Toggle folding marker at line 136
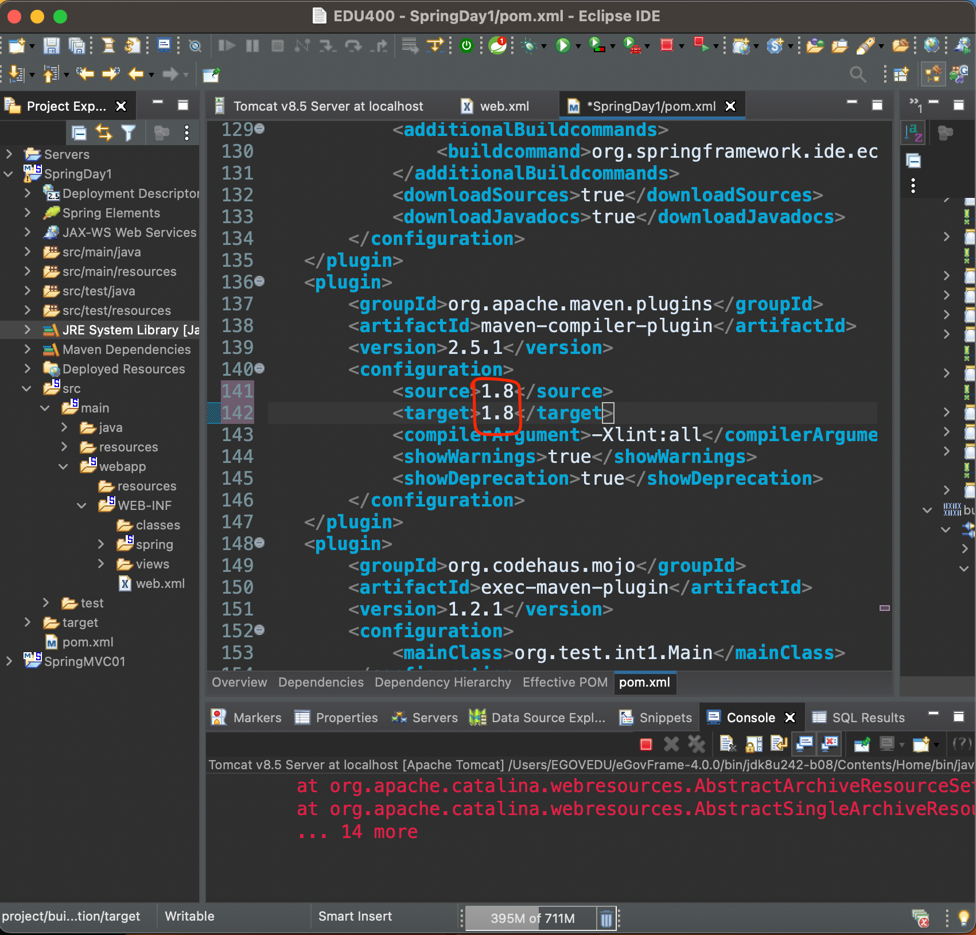This screenshot has height=935, width=976. point(259,281)
